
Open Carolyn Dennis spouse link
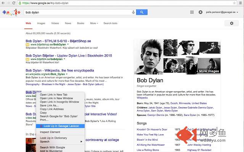pyautogui.click(x=156, y=115)
